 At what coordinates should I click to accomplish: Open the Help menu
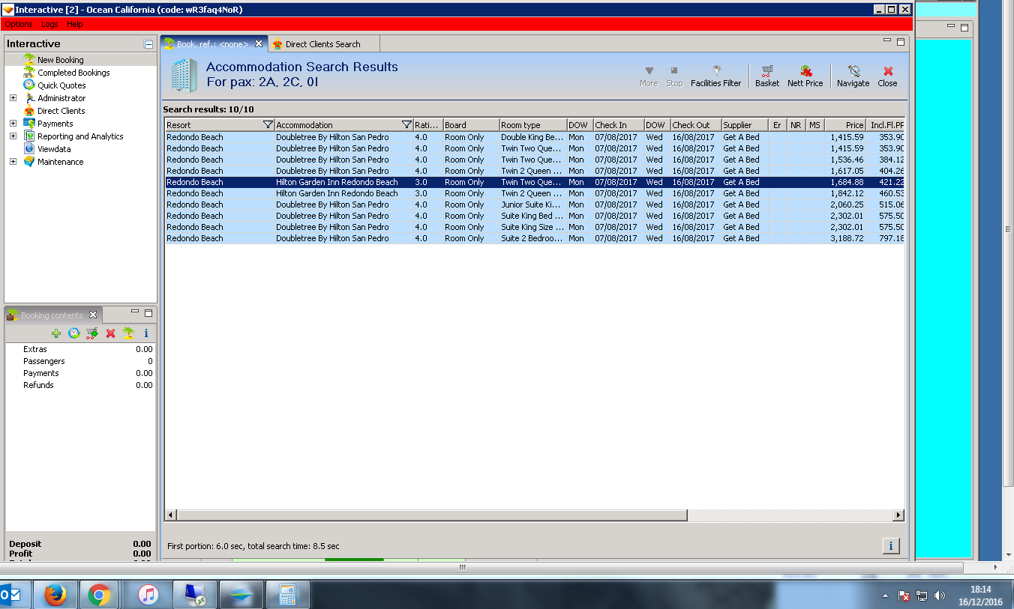pos(74,24)
